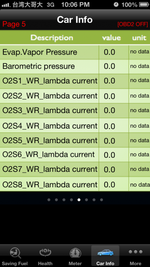Tap the clock alarm status icon
Screen dimensions: 150x267
(116, 5)
